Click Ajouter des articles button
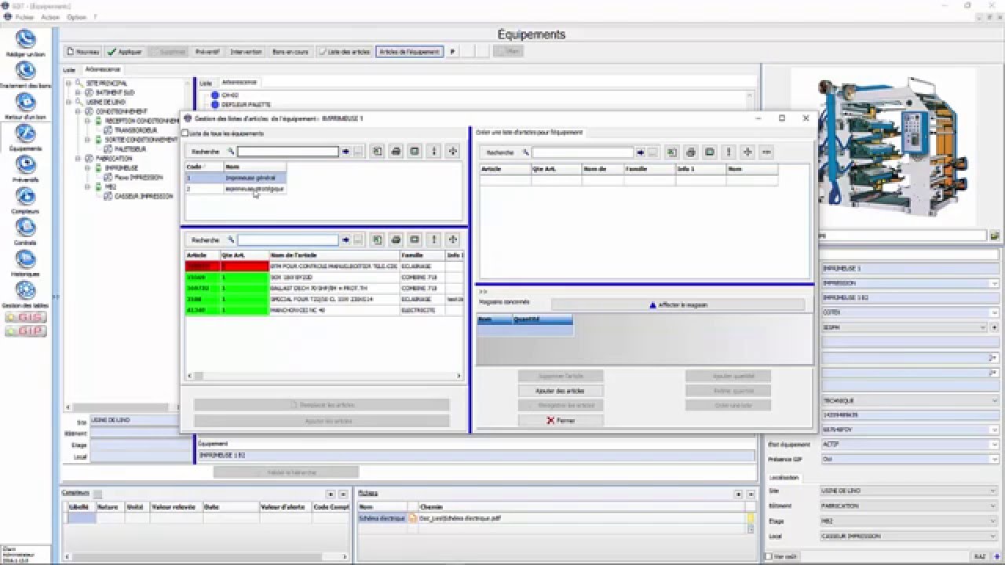This screenshot has width=1005, height=565. point(560,391)
